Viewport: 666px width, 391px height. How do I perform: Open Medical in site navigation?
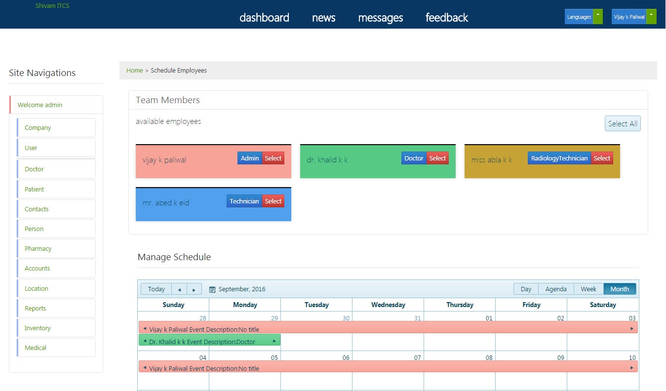[56, 348]
